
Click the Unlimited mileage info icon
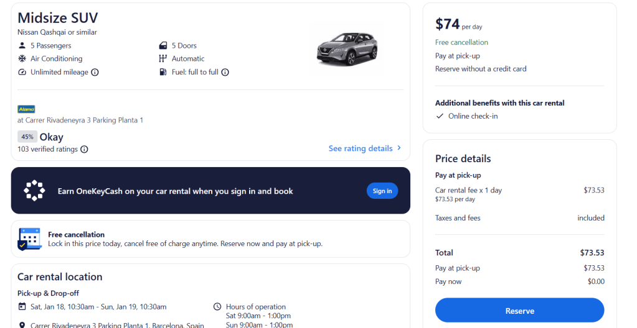click(x=95, y=72)
